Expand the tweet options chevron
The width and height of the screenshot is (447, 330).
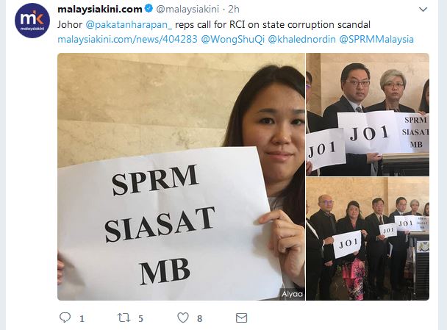pyautogui.click(x=423, y=10)
